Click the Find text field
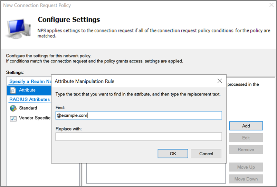Viewport: 277px width, 187px height. pos(138,115)
